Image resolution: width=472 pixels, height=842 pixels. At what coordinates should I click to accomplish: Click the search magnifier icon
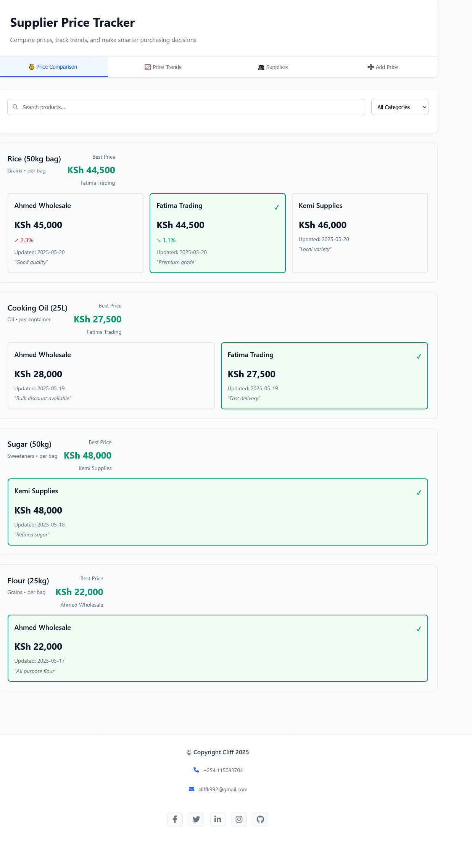tap(15, 107)
